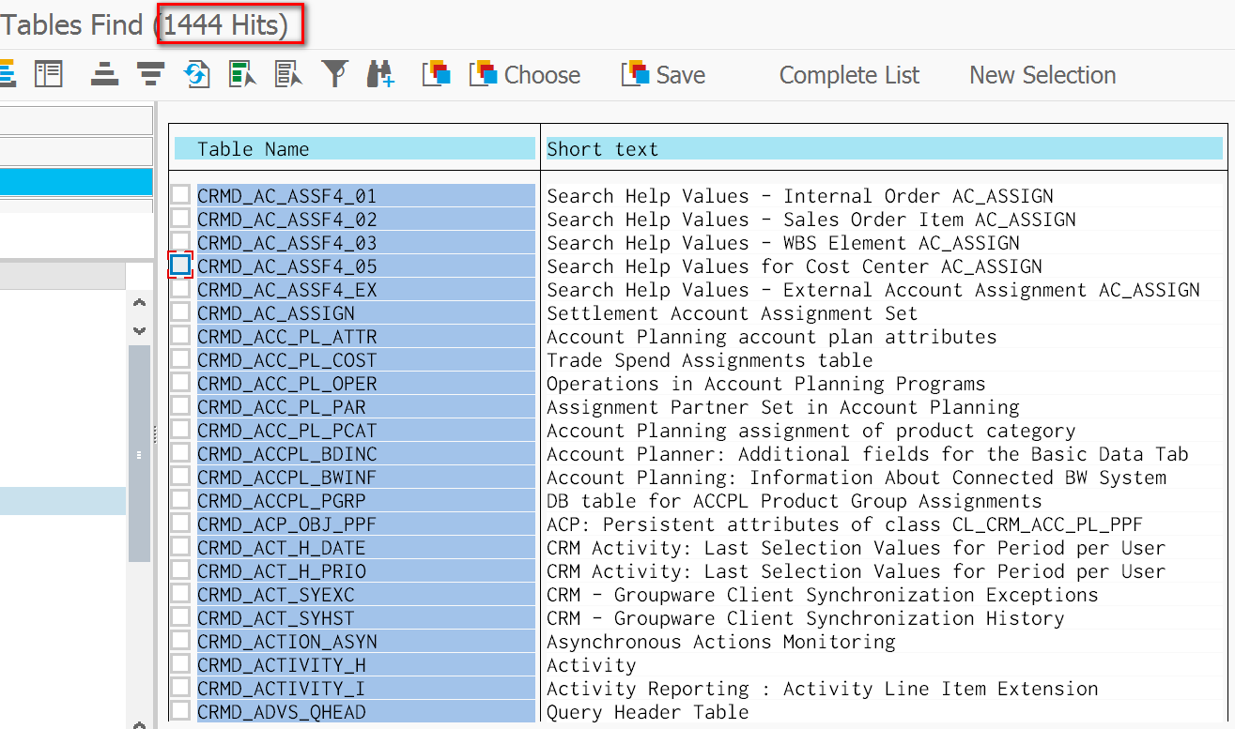Check the box next to CRMD_ACTIVITY_H

click(180, 664)
